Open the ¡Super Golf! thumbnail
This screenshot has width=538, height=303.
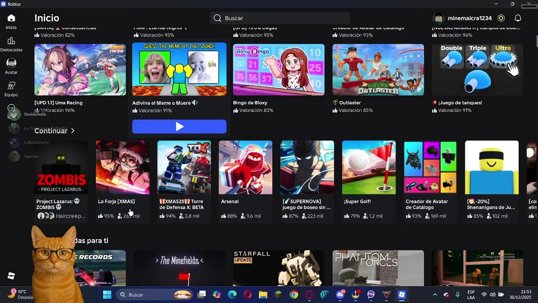(x=369, y=167)
